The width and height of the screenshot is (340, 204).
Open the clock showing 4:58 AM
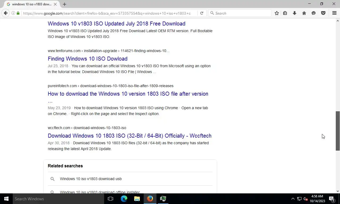(x=317, y=199)
